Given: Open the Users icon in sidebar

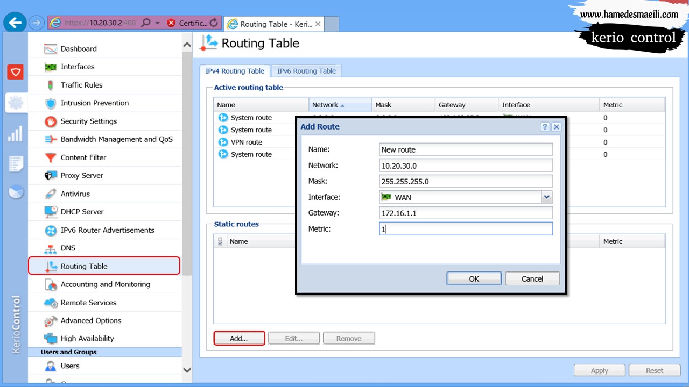Looking at the screenshot, I should pos(51,366).
